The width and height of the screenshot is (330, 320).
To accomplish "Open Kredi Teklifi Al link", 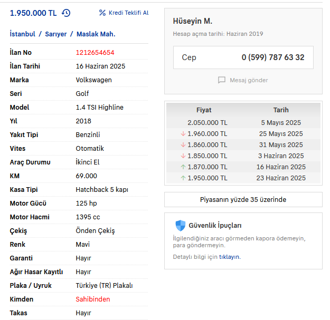I will (129, 13).
